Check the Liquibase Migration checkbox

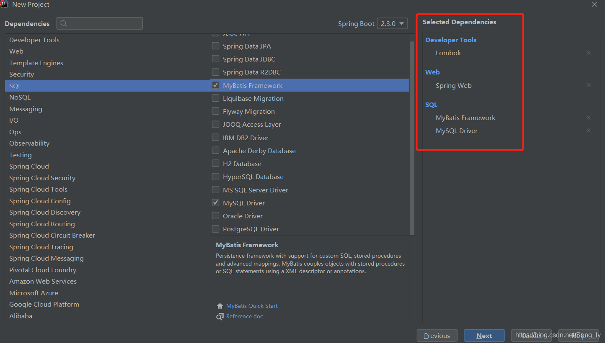coord(215,98)
